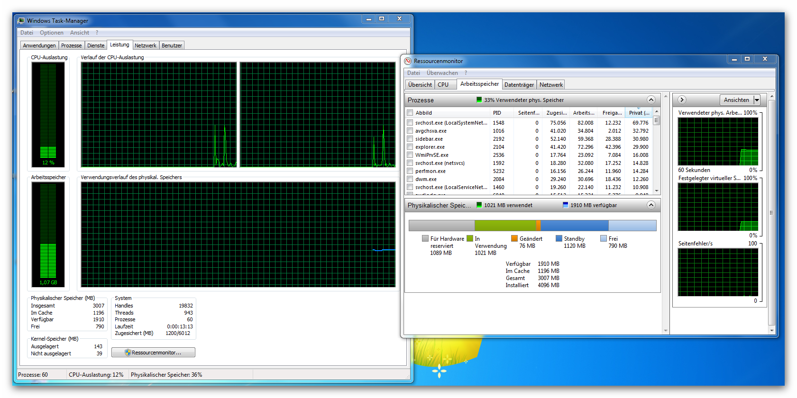Tick checkbox for perfmon.exe

pos(410,171)
